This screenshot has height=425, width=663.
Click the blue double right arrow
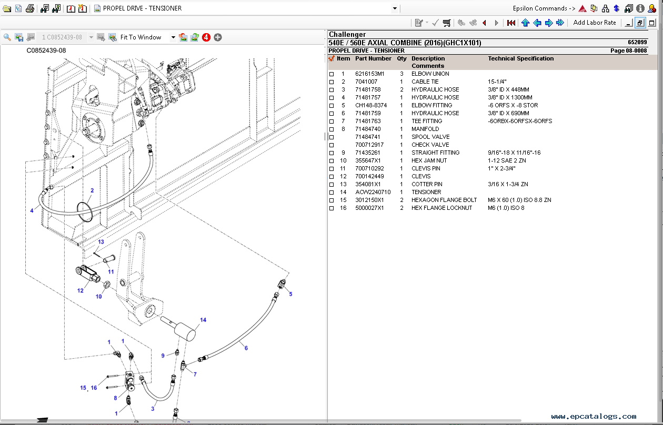coord(560,23)
